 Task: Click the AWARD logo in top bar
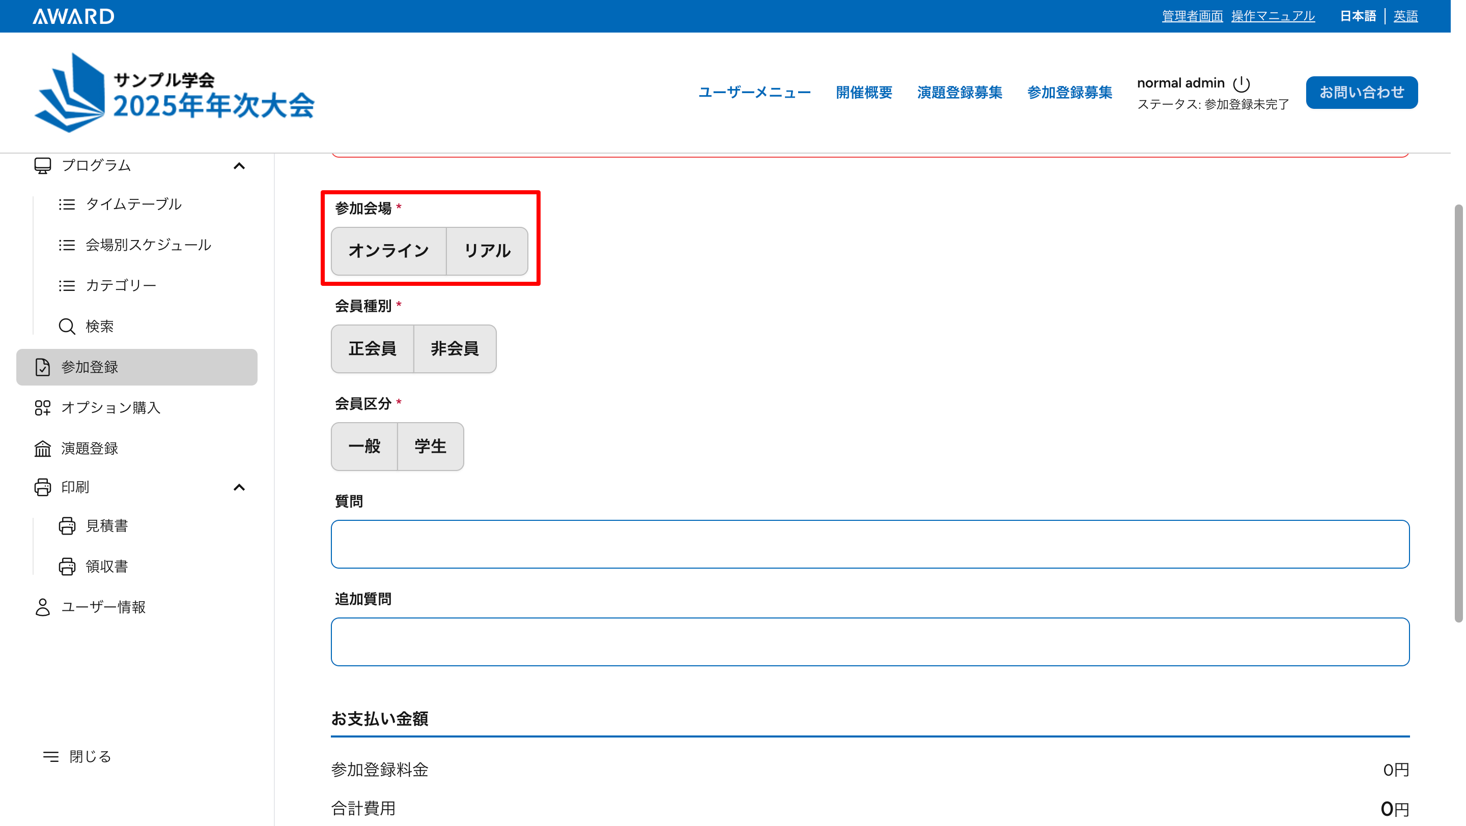[73, 16]
